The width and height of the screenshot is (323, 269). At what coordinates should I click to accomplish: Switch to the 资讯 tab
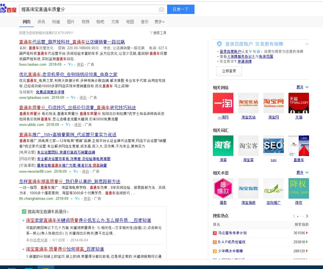pyautogui.click(x=41, y=22)
